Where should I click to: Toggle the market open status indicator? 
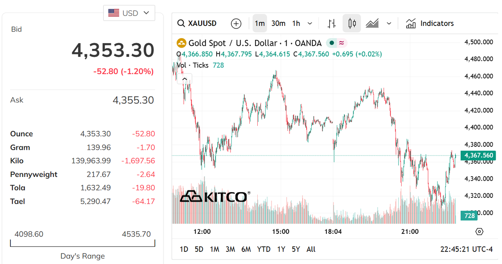(x=332, y=43)
